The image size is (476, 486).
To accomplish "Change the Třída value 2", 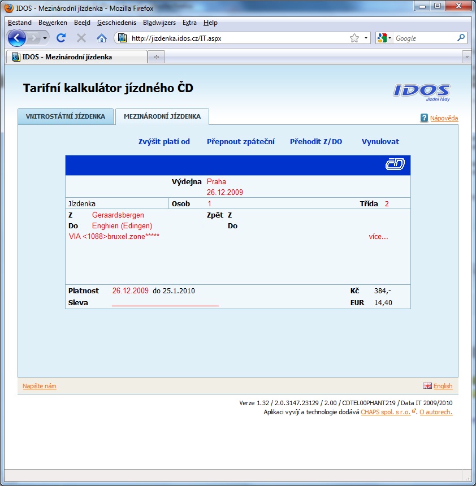I will click(387, 203).
